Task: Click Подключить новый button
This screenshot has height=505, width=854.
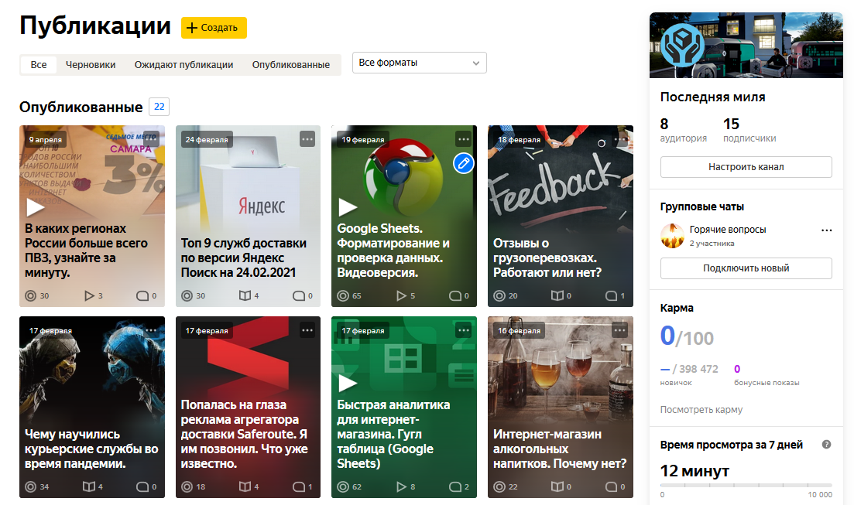Action: (x=746, y=268)
